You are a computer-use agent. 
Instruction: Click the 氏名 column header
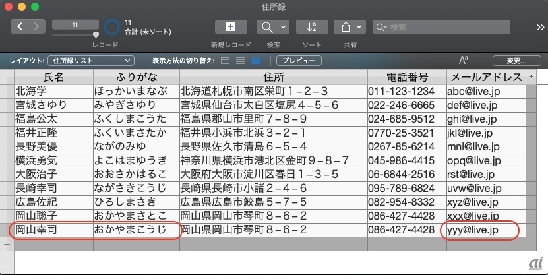click(53, 77)
